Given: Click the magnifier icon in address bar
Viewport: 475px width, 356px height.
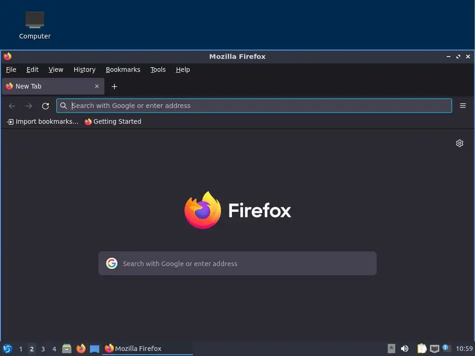Looking at the screenshot, I should (63, 106).
